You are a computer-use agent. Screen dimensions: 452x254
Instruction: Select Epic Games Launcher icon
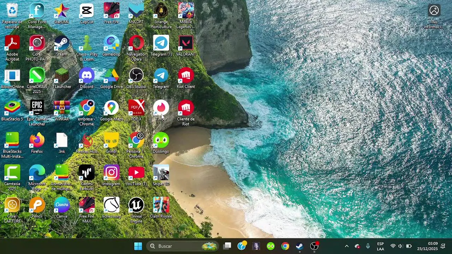pyautogui.click(x=37, y=113)
